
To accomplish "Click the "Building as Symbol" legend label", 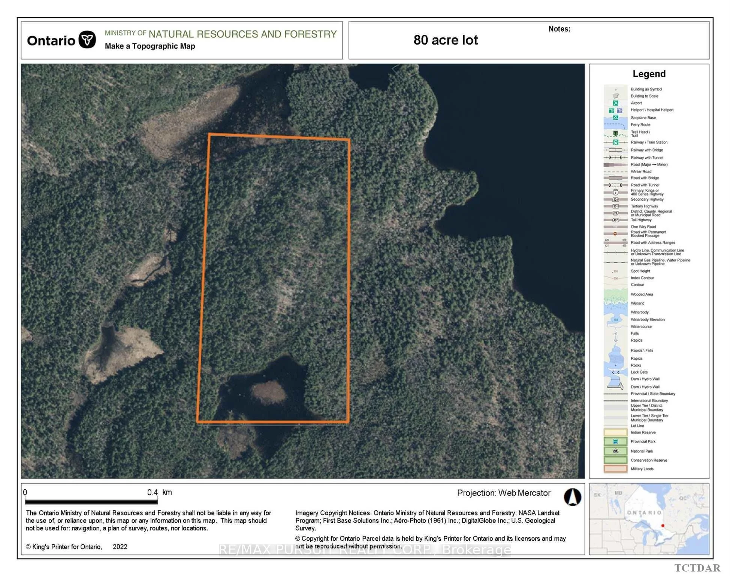I will point(646,89).
